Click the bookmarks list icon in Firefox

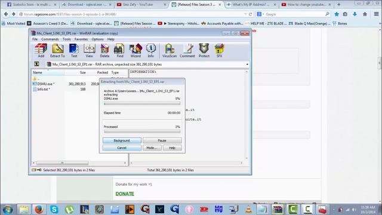point(345,14)
